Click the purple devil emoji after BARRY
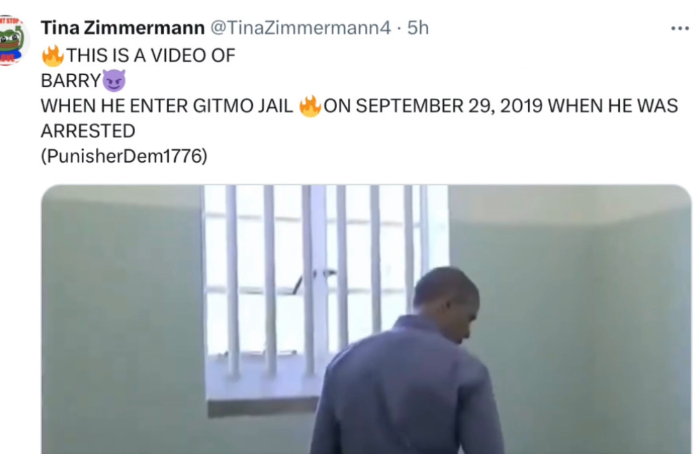This screenshot has width=699, height=454. [114, 81]
